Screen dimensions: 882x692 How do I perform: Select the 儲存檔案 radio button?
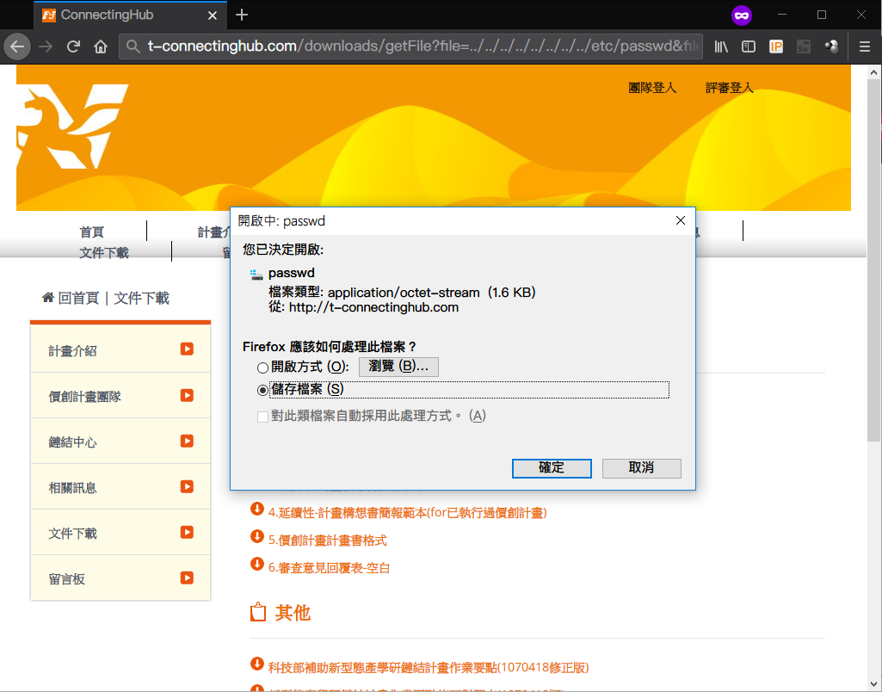pos(262,390)
